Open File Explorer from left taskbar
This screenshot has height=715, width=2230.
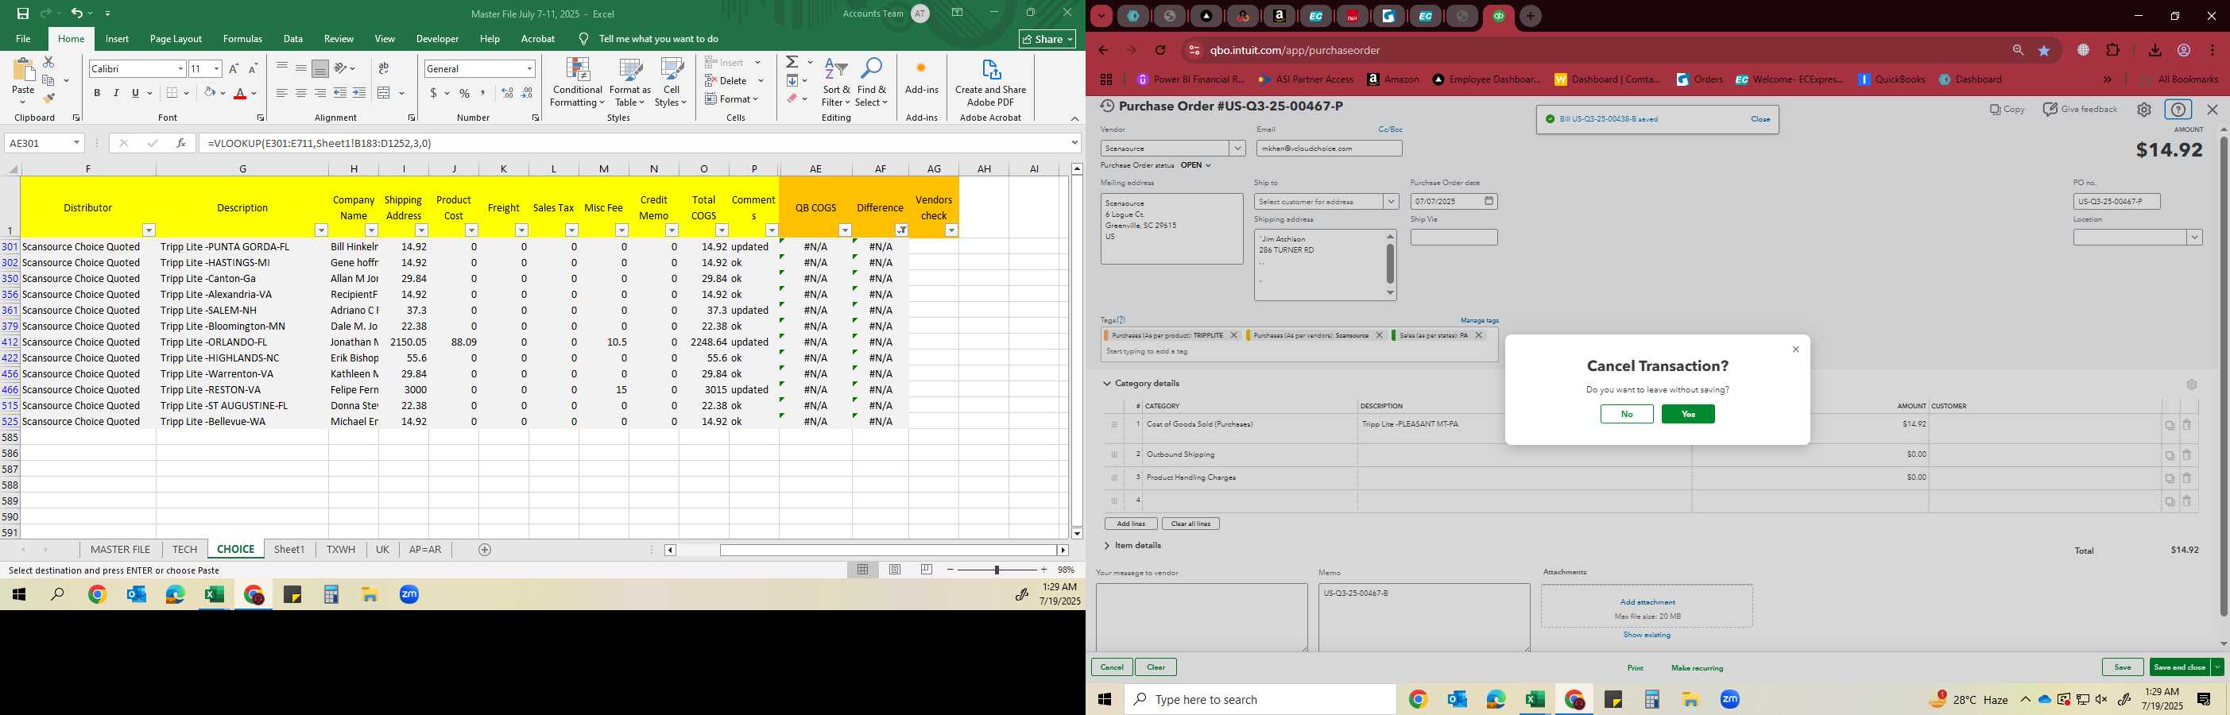[370, 595]
